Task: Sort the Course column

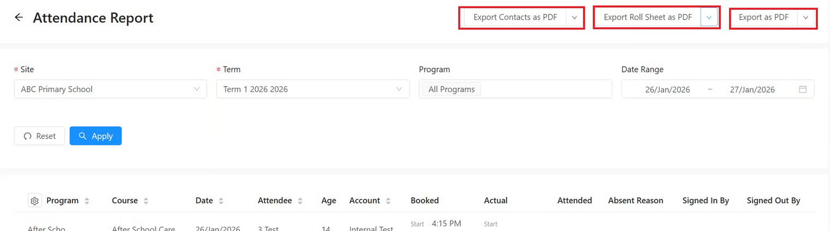Action: click(146, 201)
